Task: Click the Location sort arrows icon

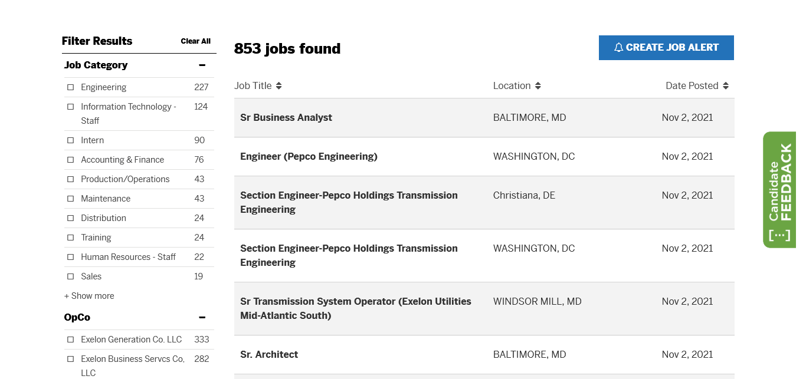Action: point(538,86)
